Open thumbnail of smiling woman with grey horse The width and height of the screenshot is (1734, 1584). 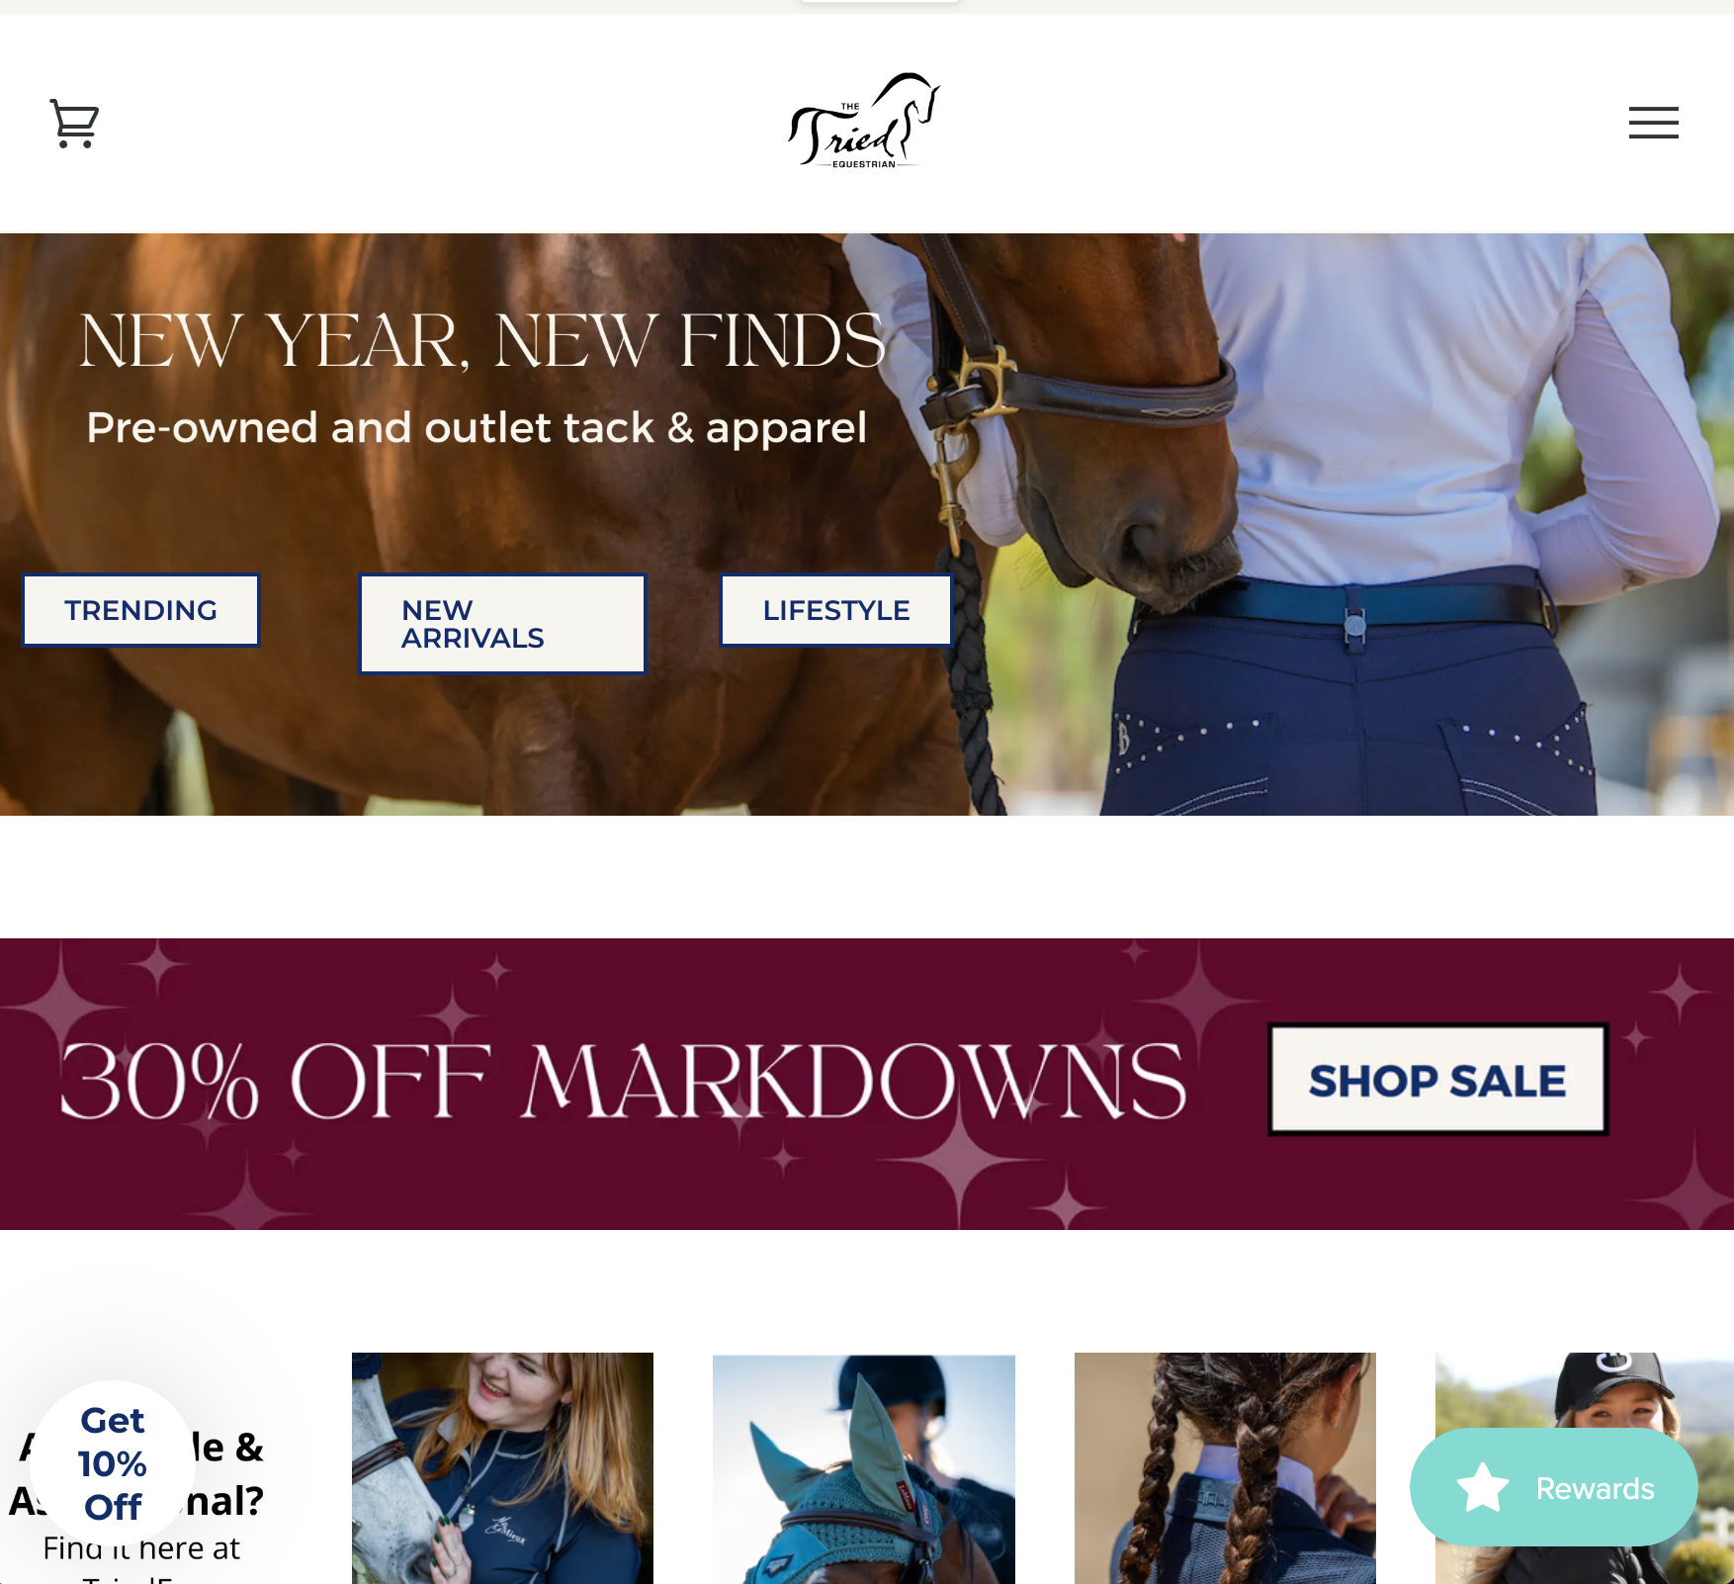[x=502, y=1467]
